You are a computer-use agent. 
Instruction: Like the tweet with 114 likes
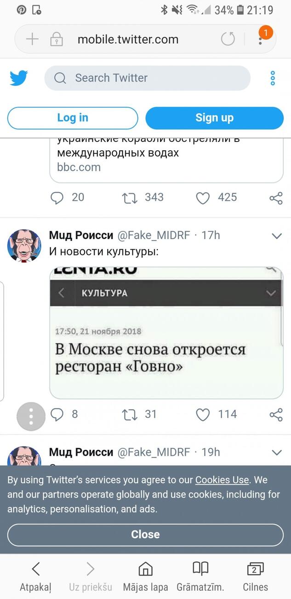pyautogui.click(x=203, y=415)
